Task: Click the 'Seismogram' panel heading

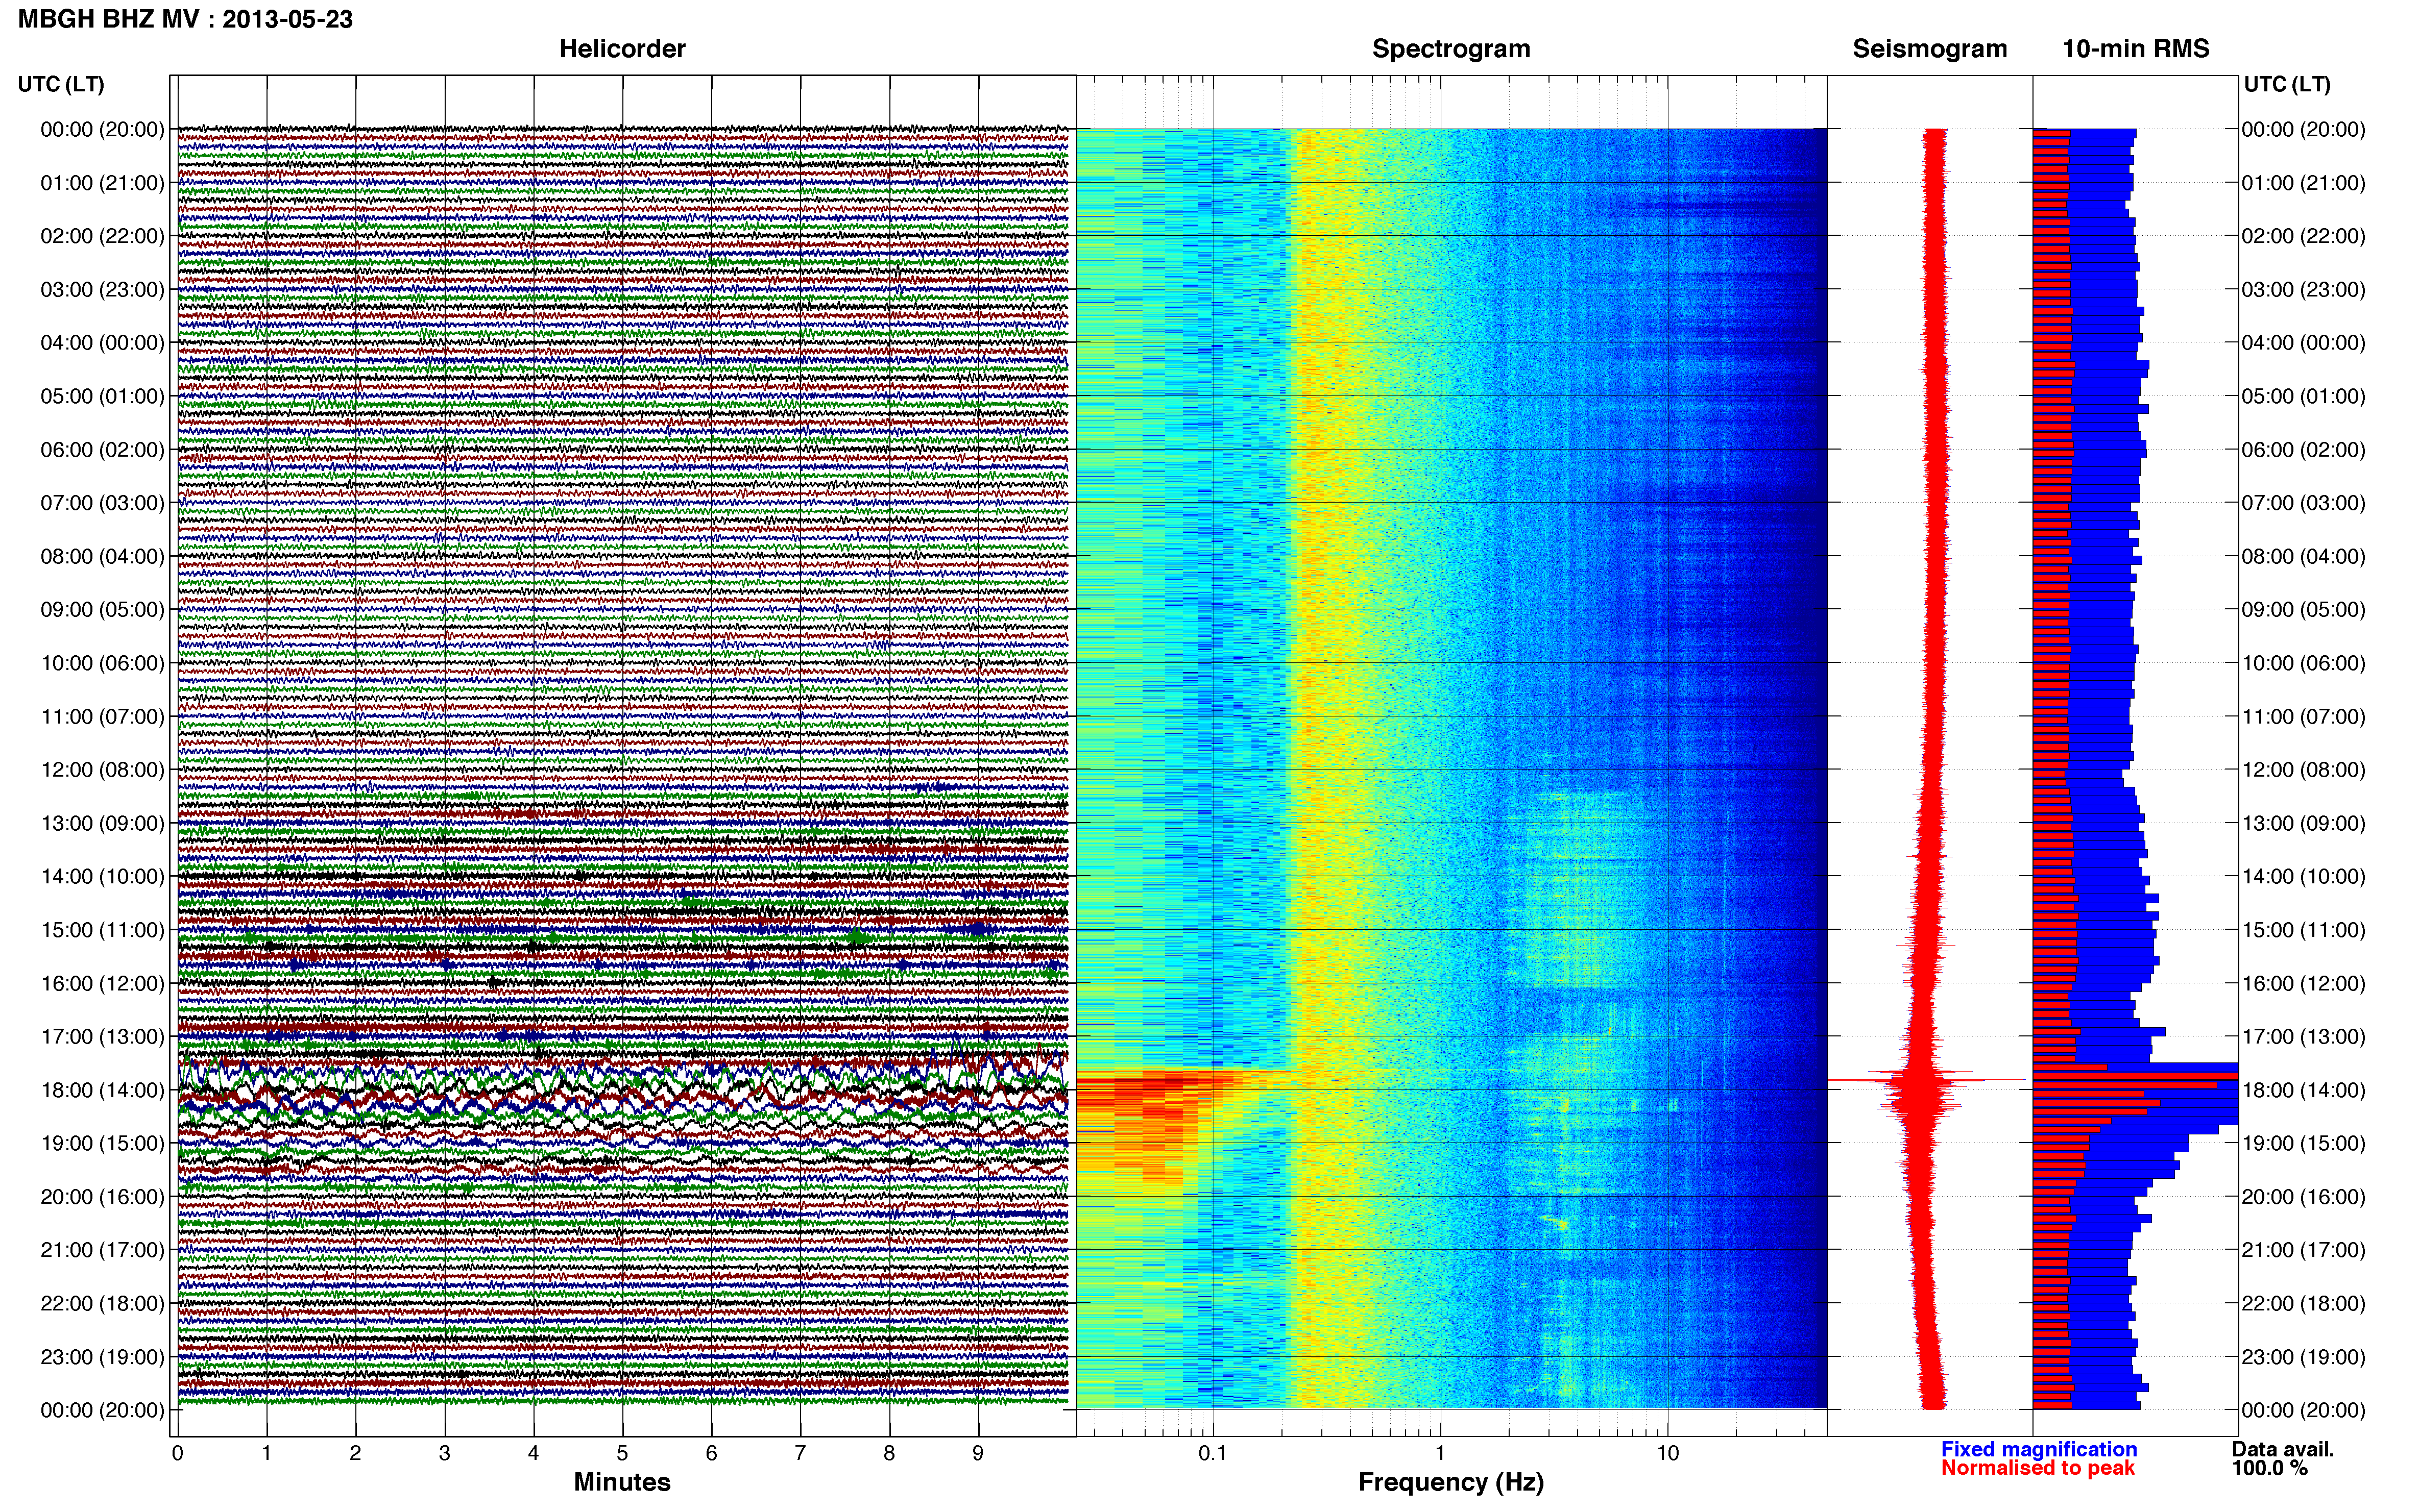Action: click(x=1930, y=48)
